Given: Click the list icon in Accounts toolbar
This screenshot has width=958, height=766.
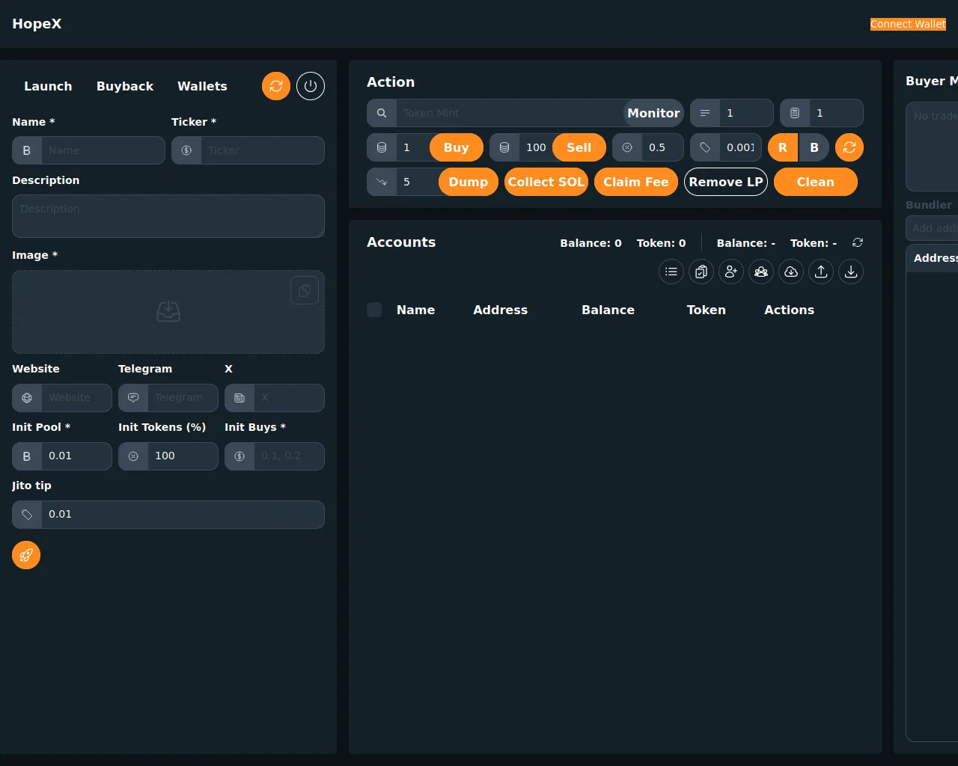Looking at the screenshot, I should click(x=671, y=272).
